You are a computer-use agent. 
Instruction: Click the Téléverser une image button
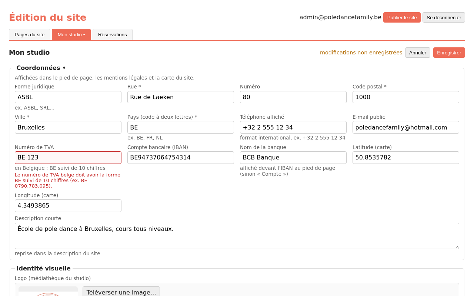pyautogui.click(x=121, y=292)
